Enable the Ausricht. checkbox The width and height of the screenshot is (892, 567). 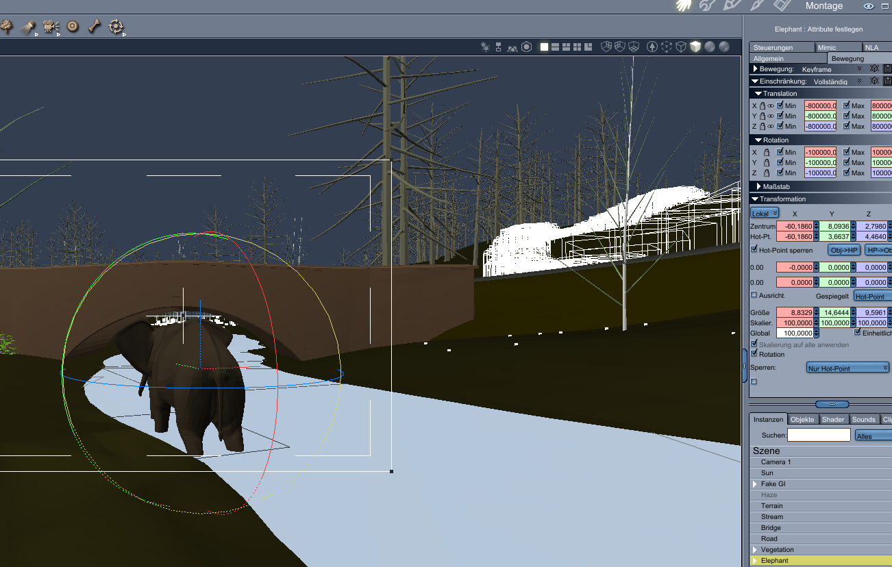click(755, 295)
